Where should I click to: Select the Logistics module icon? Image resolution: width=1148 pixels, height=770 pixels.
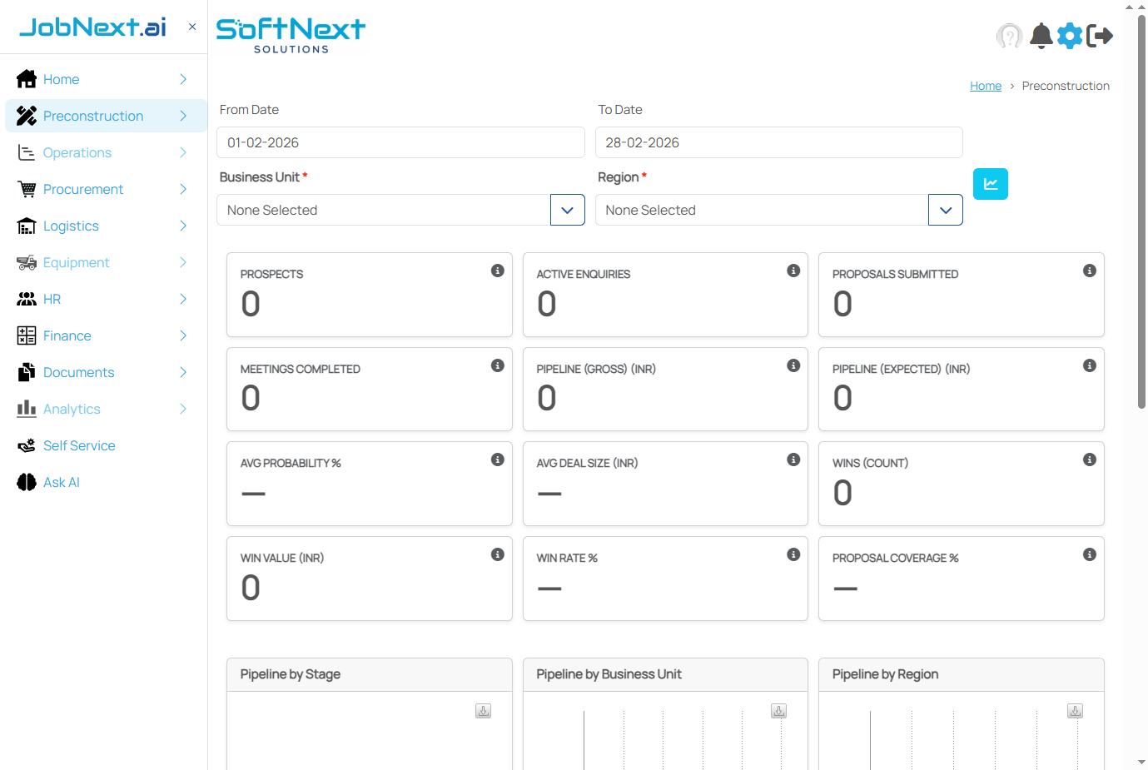[x=26, y=226]
